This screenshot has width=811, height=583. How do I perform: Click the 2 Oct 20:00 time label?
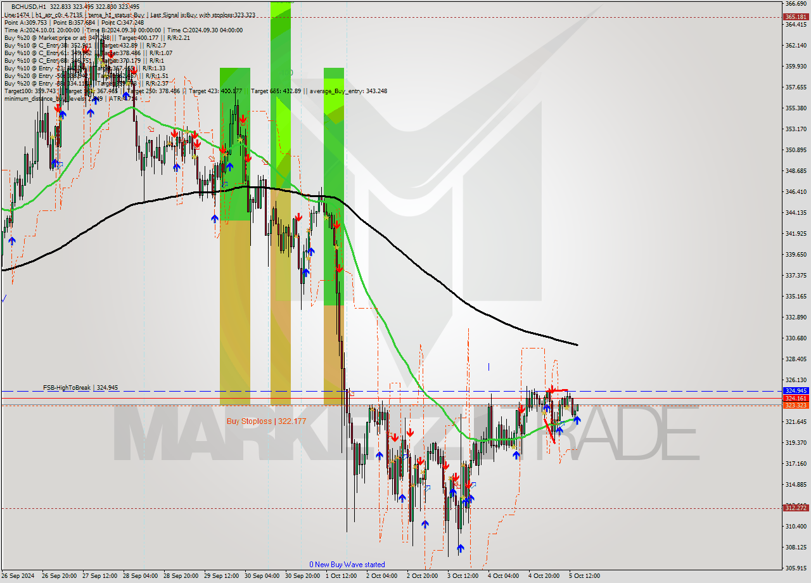pyautogui.click(x=423, y=576)
